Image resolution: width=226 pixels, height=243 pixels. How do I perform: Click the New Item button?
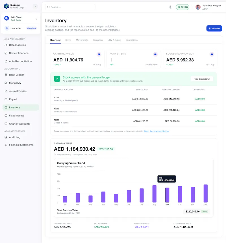(214, 28)
